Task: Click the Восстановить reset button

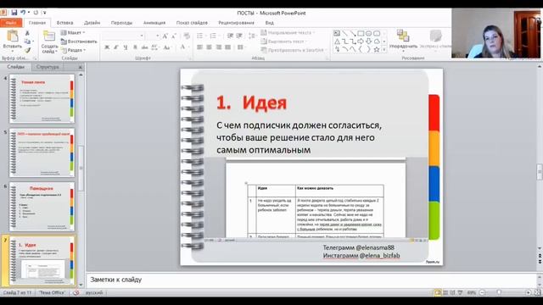Action: [x=79, y=42]
